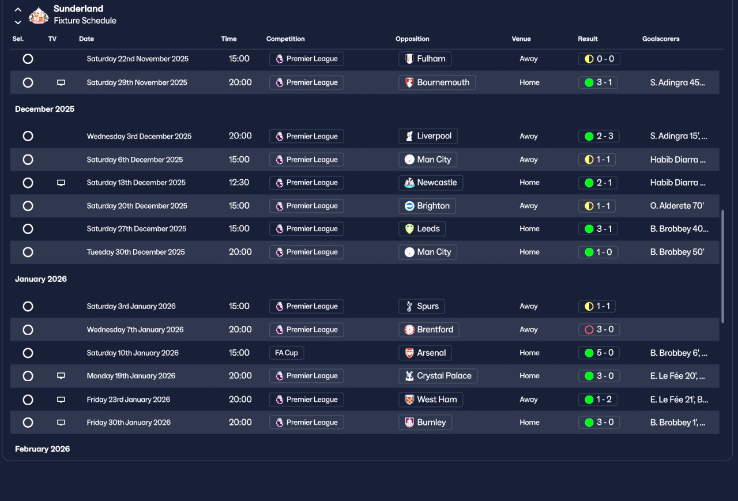Click the up chevron beside Sunderland title
Image resolution: width=738 pixels, height=501 pixels.
[x=18, y=10]
